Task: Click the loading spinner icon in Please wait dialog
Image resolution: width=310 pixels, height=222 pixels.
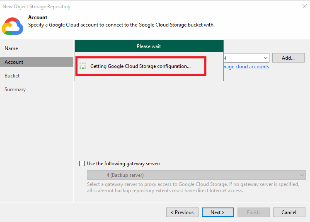Action: (x=83, y=66)
